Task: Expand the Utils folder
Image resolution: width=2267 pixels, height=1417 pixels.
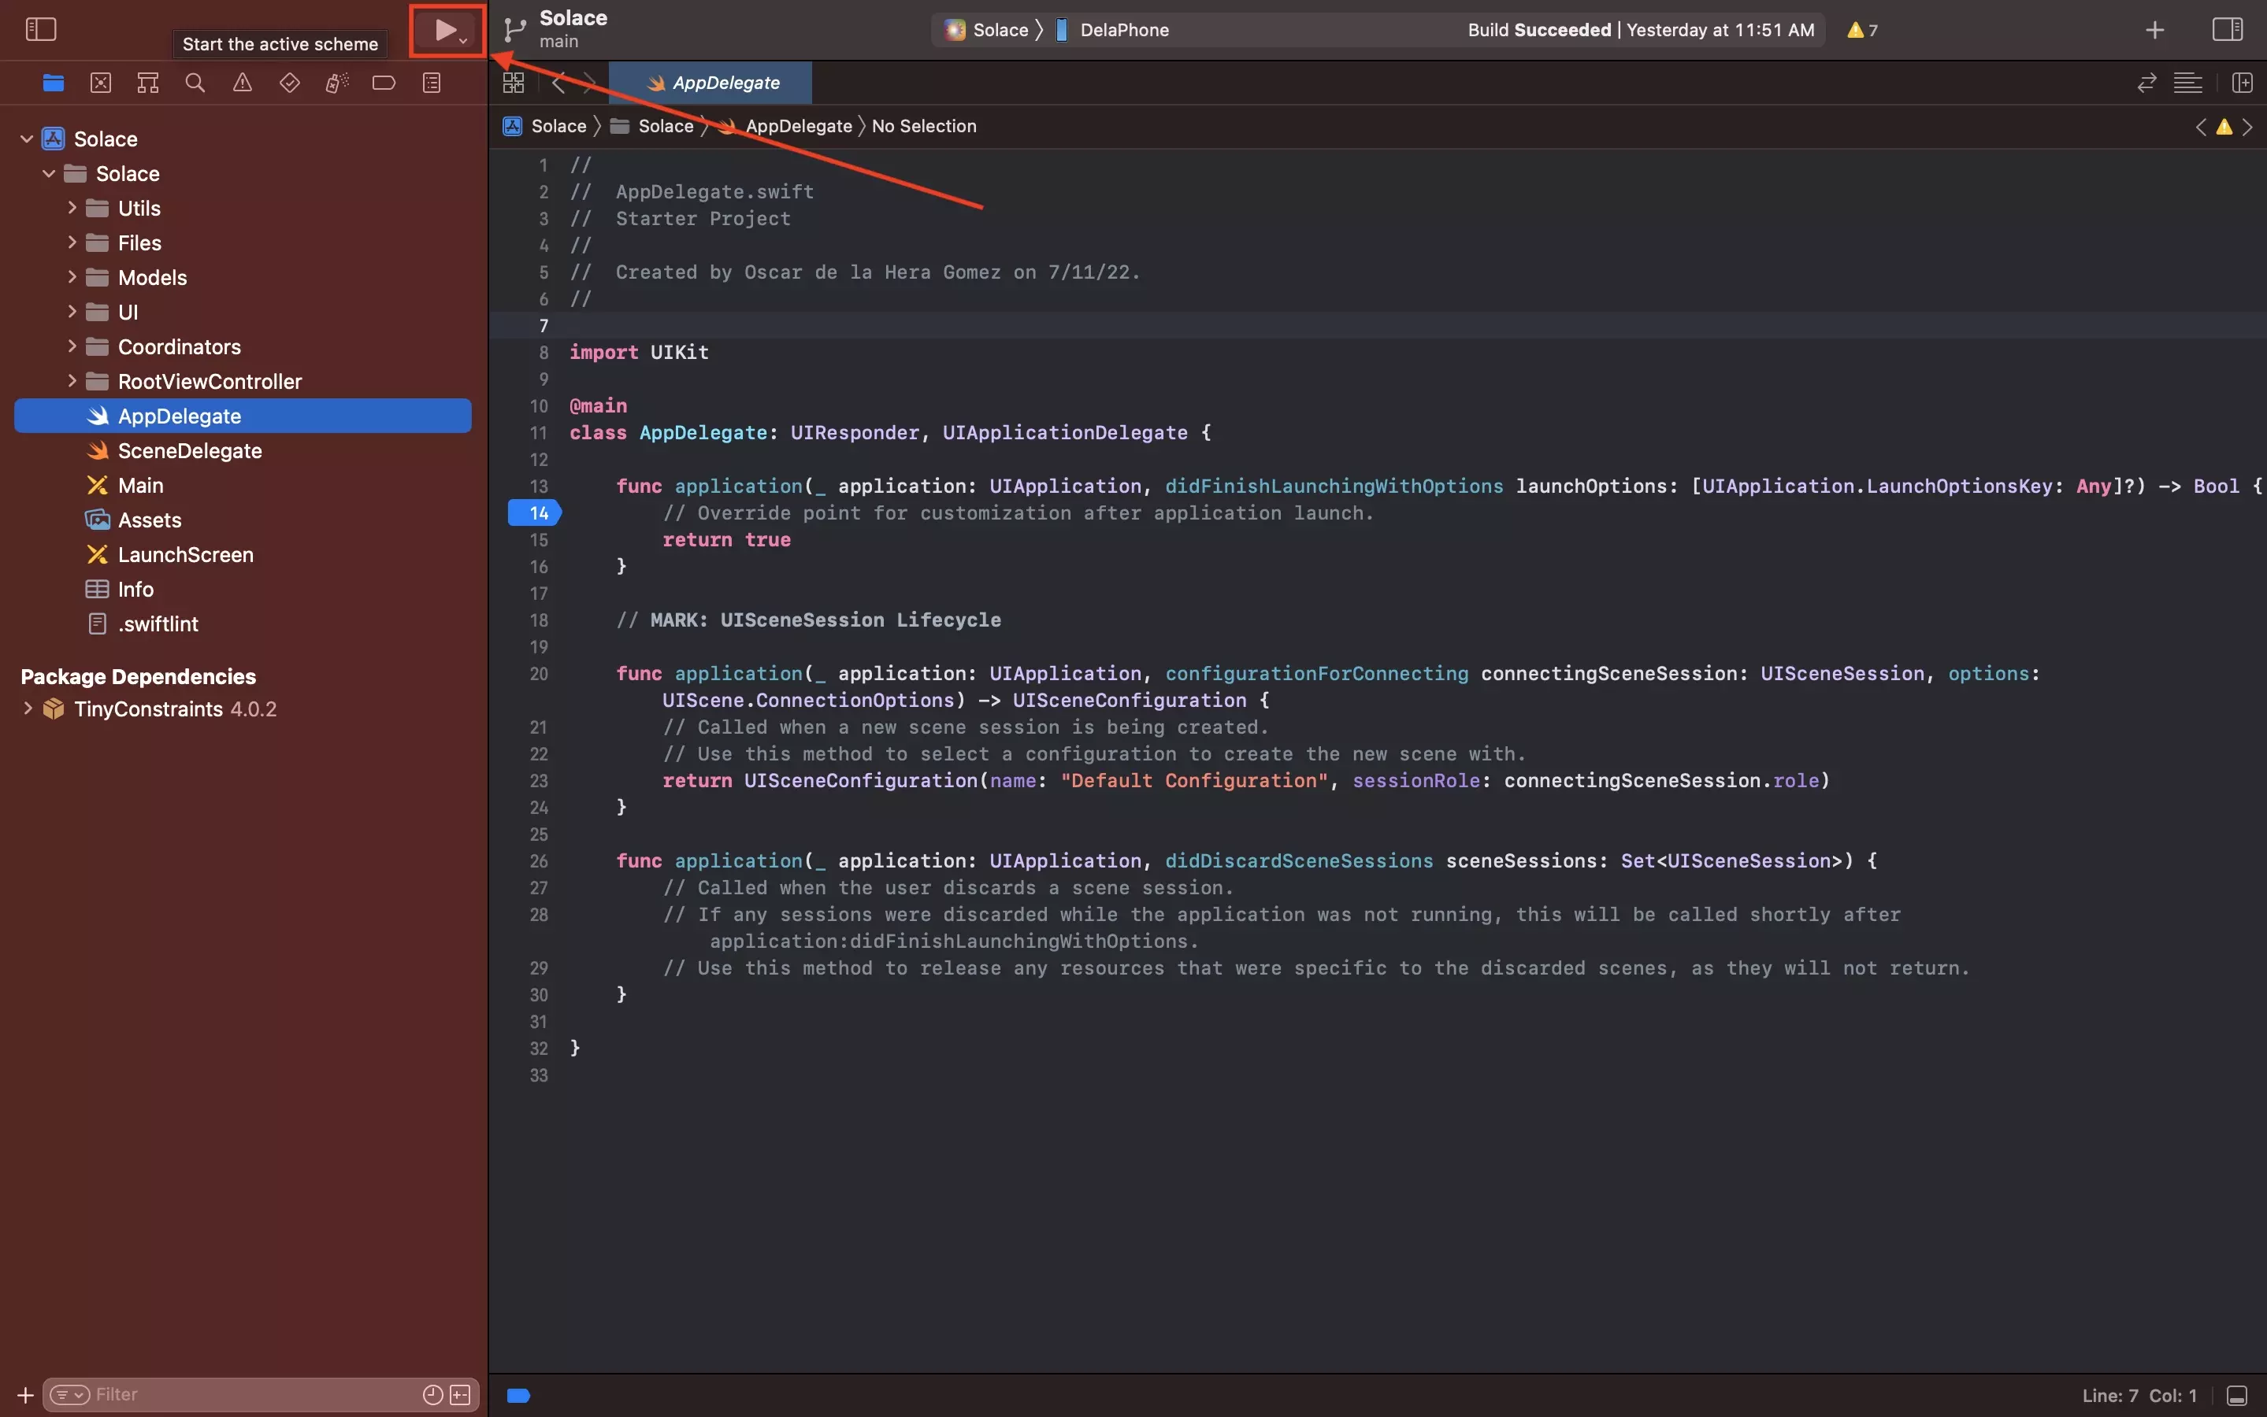Action: (x=71, y=207)
